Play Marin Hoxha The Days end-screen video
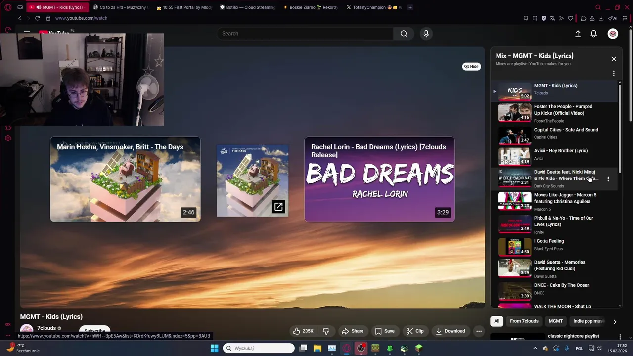Viewport: 633px width, 356px height. click(x=125, y=179)
